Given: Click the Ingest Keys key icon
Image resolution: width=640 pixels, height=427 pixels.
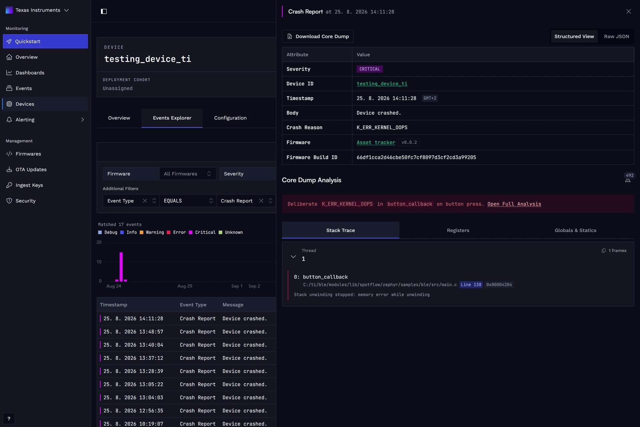Looking at the screenshot, I should [9, 185].
